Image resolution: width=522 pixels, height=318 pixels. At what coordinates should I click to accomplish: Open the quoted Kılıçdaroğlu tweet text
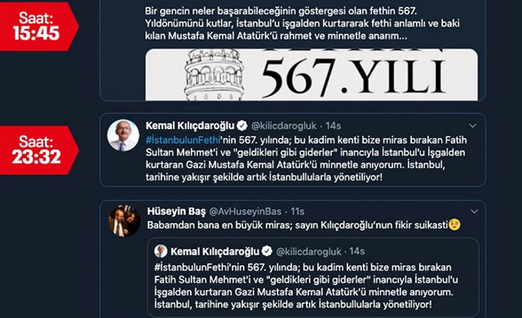(306, 286)
